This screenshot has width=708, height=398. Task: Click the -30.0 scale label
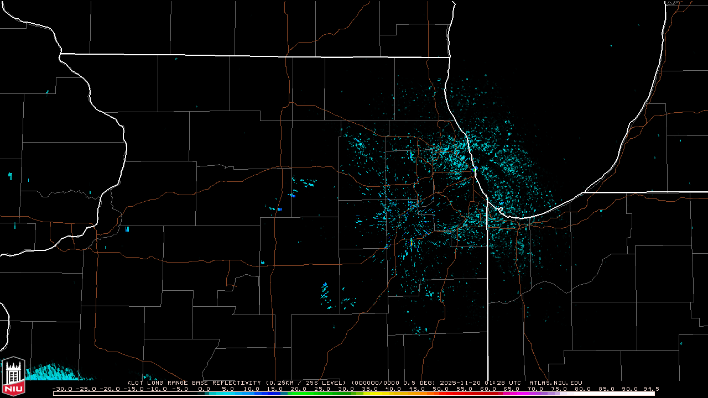64,389
